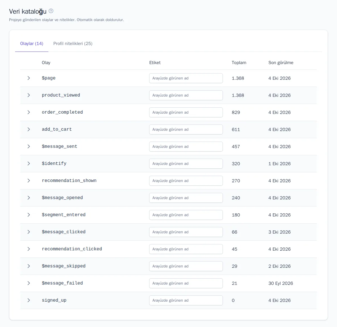Image resolution: width=337 pixels, height=327 pixels.
Task: Expand the order_completed row chevron
Action: tap(28, 112)
